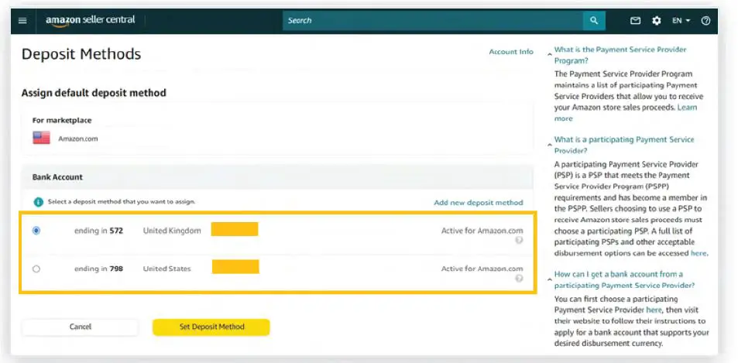
Task: Open 'here' link to choose participating provider
Action: (x=654, y=310)
